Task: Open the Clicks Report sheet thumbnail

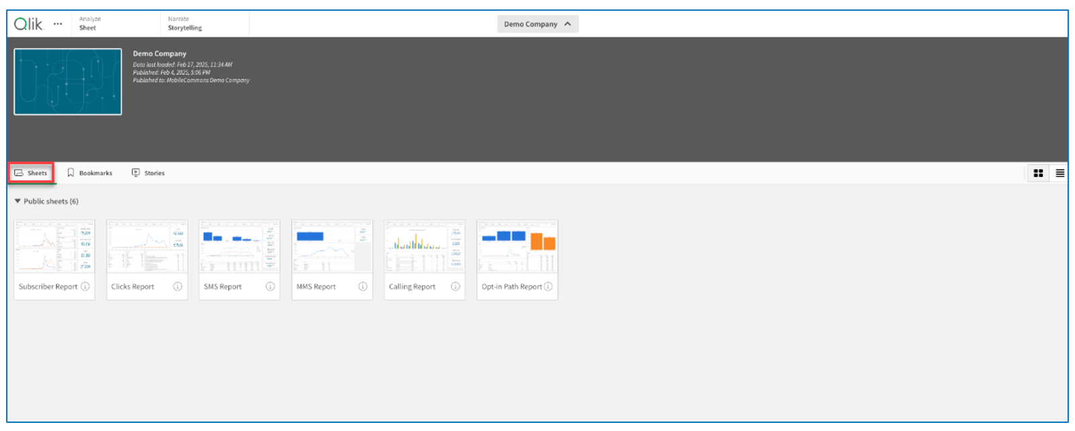Action: pyautogui.click(x=147, y=246)
